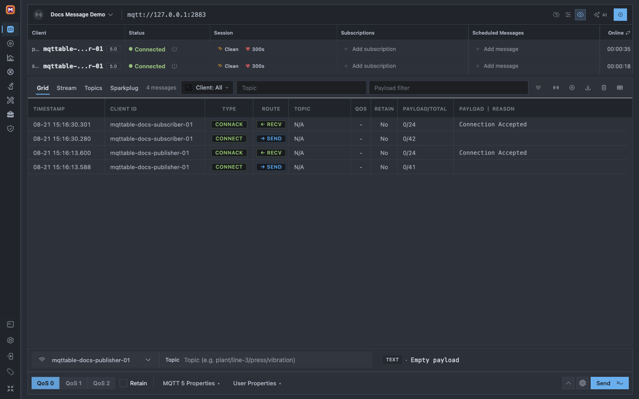The height and width of the screenshot is (399, 639).
Task: Add subscription for the publisher client row
Action: [370, 49]
